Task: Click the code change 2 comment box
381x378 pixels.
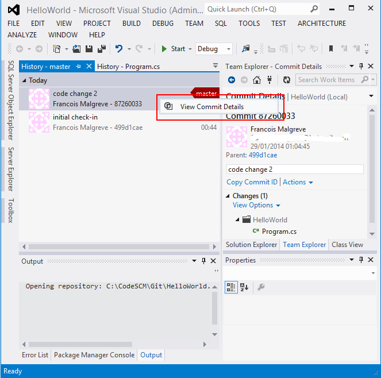Action: tap(295, 169)
